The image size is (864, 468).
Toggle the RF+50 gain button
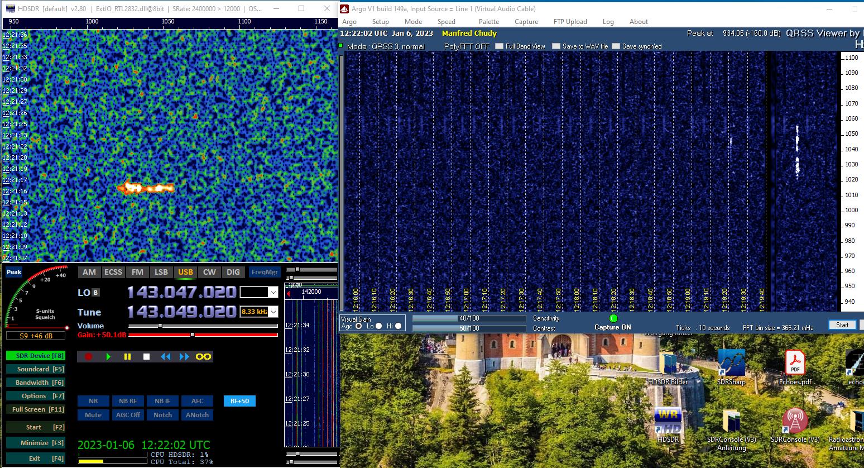pos(239,401)
